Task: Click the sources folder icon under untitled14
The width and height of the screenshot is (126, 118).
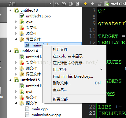Action: point(22,68)
